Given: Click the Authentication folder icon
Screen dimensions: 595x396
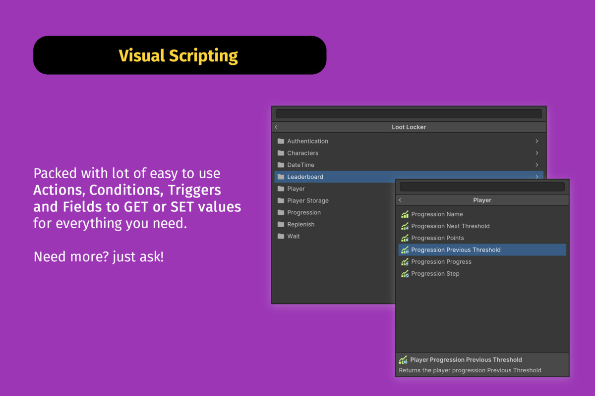Looking at the screenshot, I should click(x=281, y=141).
